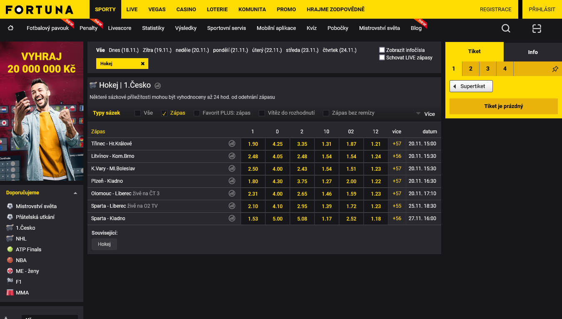Screen dimensions: 562x319
Task: Collapse the Doporučujeme section arrow
Action: pyautogui.click(x=75, y=193)
